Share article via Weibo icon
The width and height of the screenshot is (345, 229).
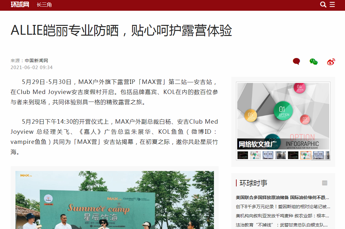point(331,62)
